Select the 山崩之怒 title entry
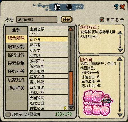Viewport: 128px width, 122px height. (x=48, y=29)
